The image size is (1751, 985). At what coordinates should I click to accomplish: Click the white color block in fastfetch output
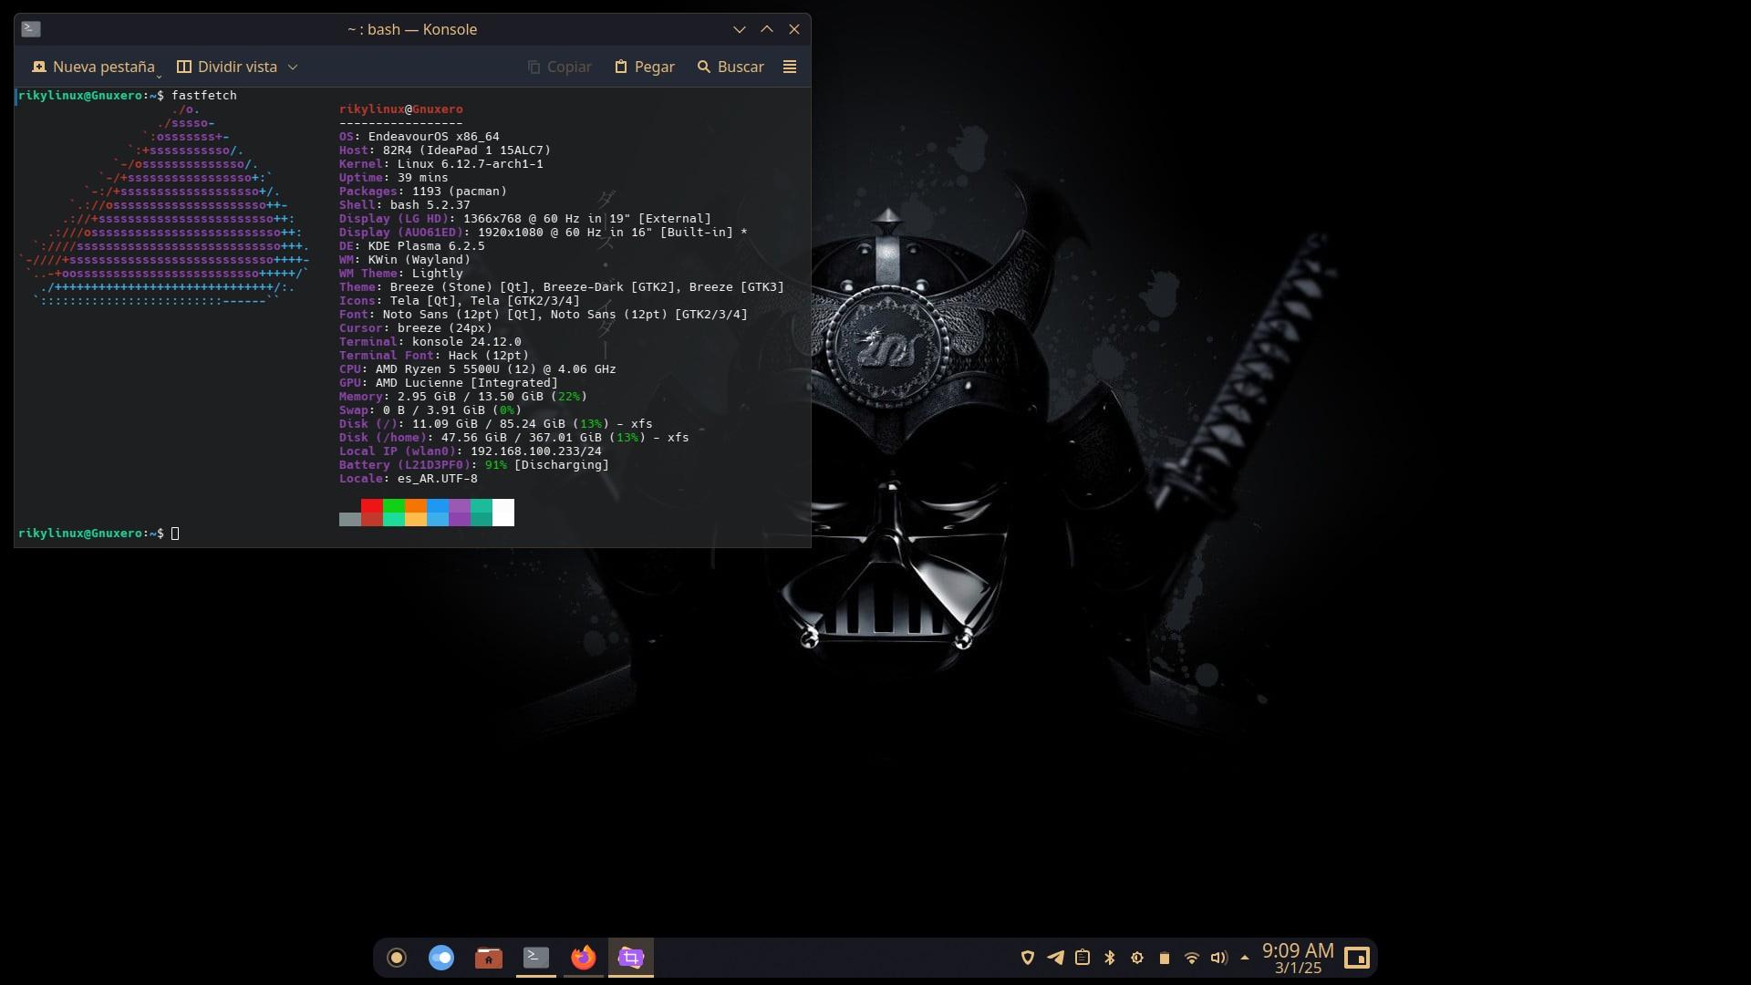pyautogui.click(x=503, y=513)
